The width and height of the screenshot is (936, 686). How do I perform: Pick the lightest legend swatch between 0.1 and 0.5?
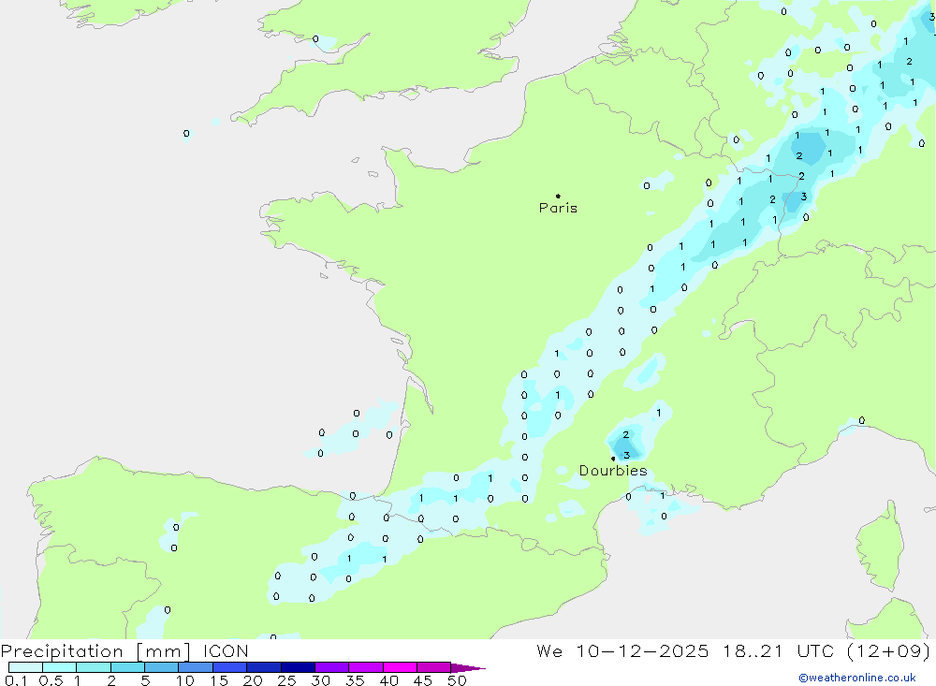pyautogui.click(x=25, y=667)
